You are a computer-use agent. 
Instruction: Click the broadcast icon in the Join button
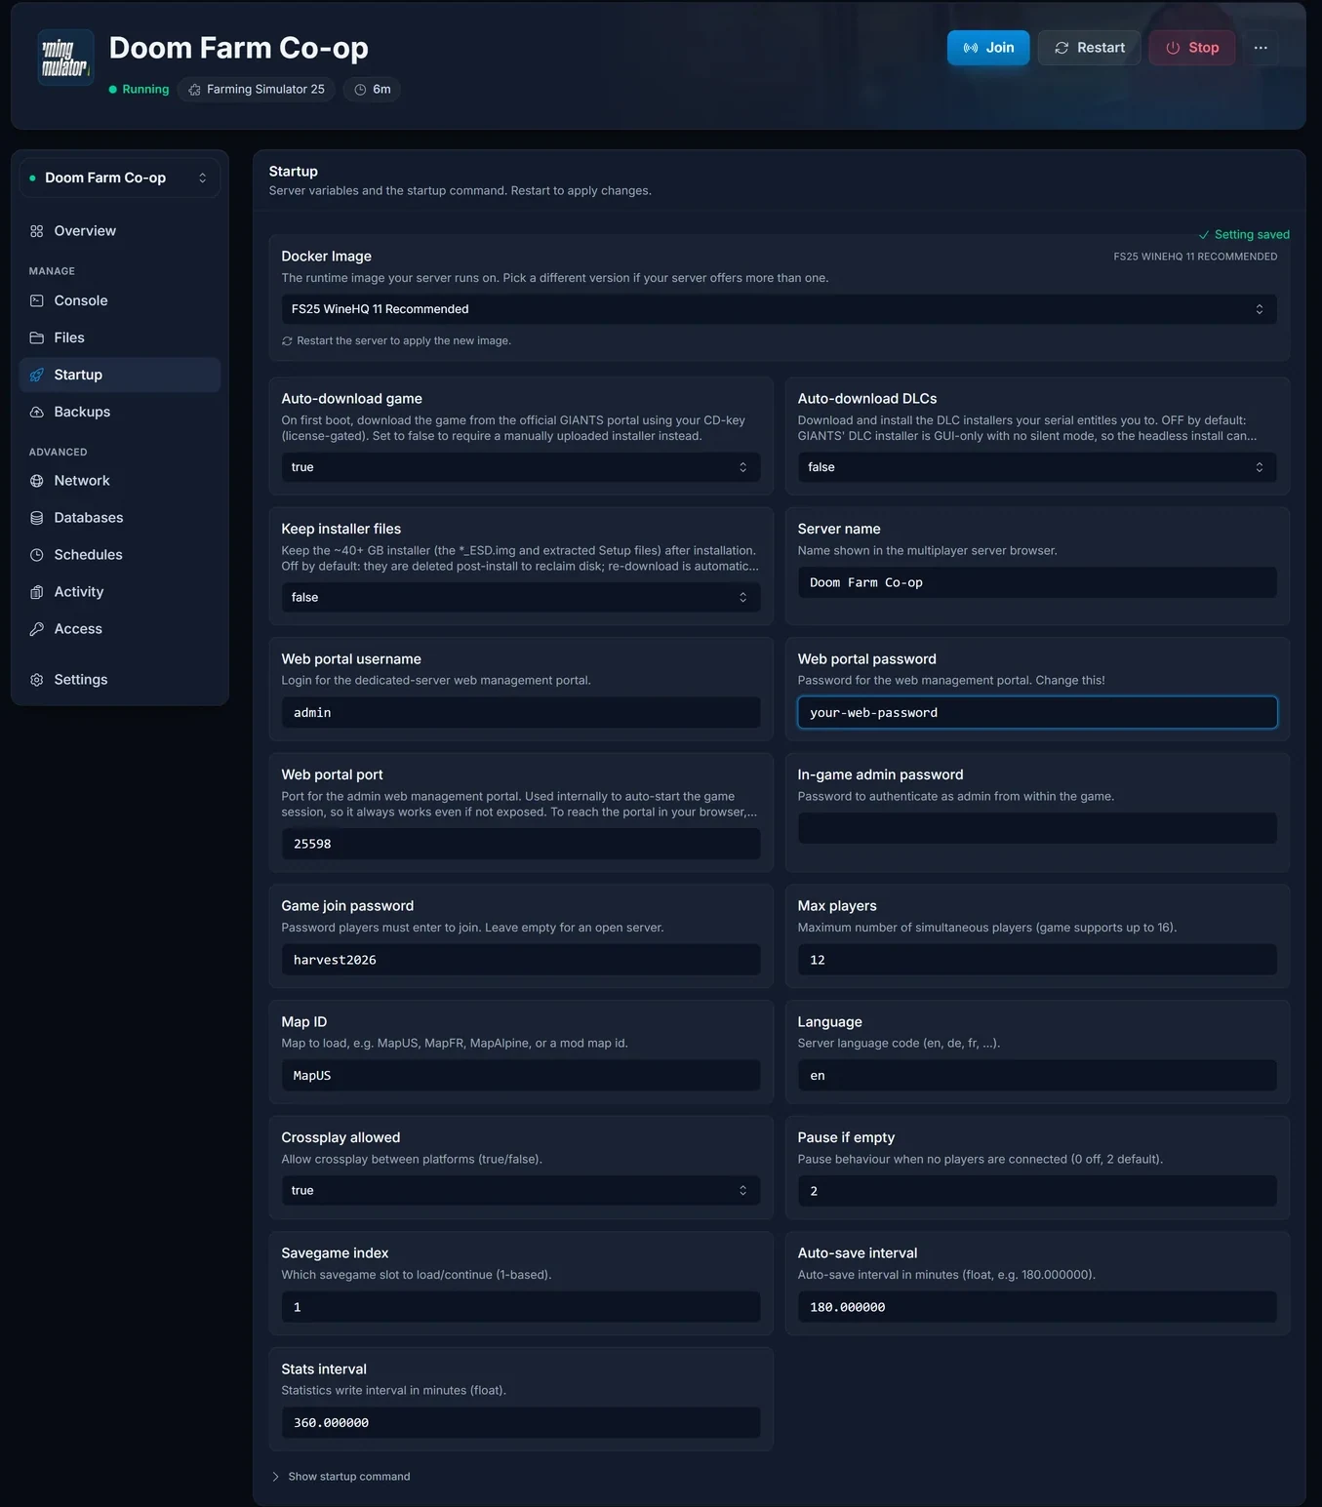971,48
